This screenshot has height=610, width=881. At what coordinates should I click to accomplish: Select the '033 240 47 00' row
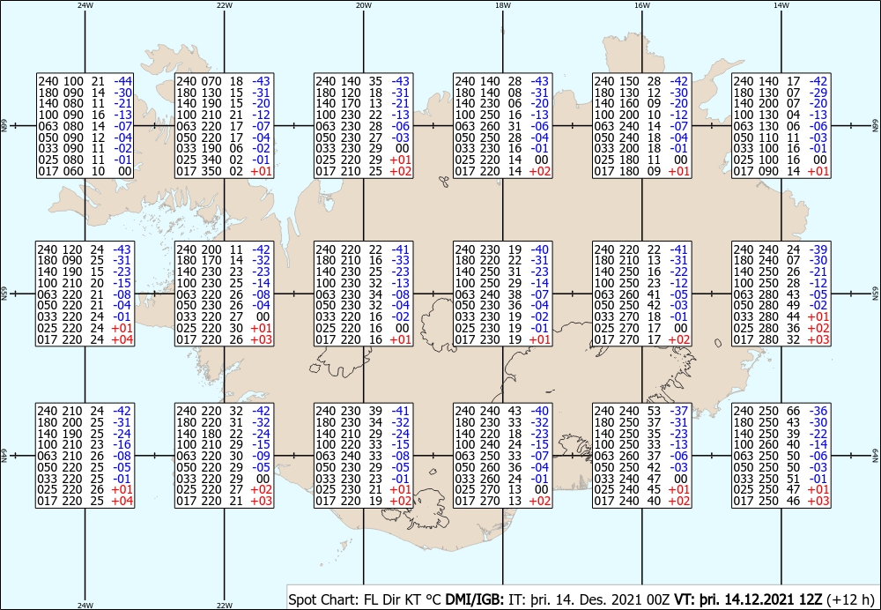click(x=642, y=479)
